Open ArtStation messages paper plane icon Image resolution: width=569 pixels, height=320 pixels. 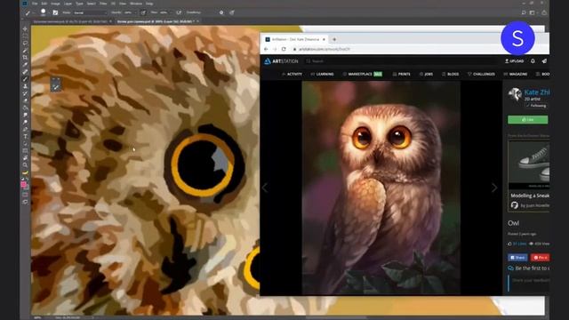pyautogui.click(x=544, y=61)
